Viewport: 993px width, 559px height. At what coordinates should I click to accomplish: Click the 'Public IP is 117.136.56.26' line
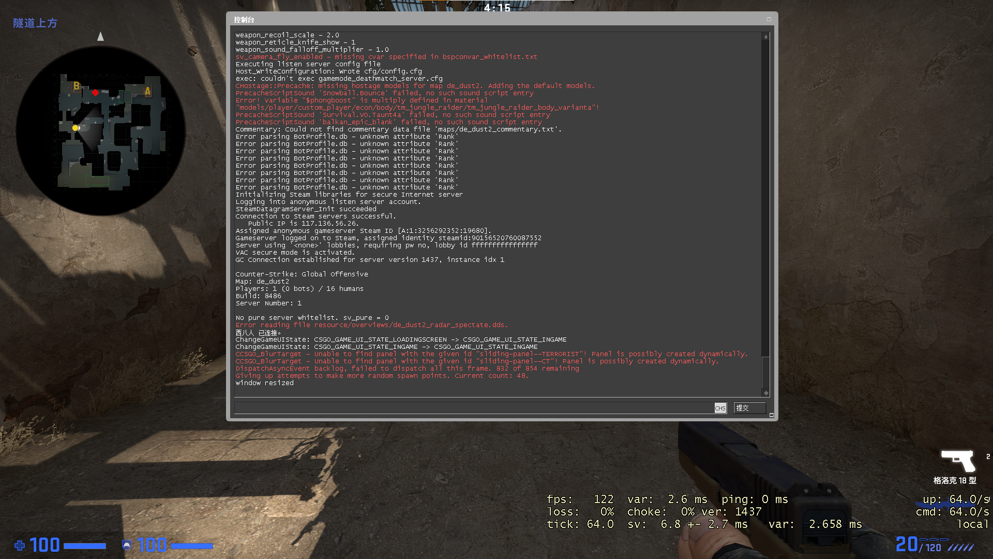303,224
